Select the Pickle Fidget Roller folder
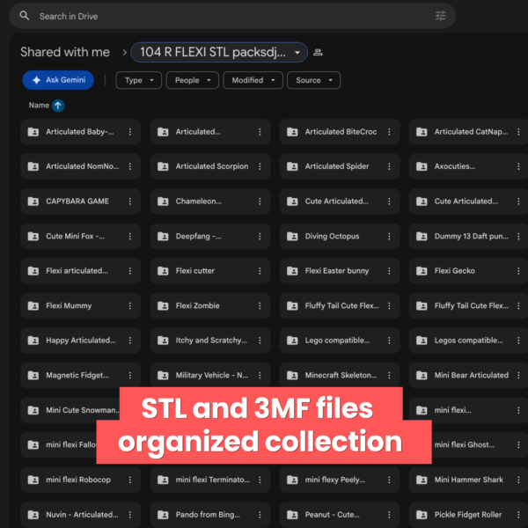The width and height of the screenshot is (528, 528). [468, 515]
